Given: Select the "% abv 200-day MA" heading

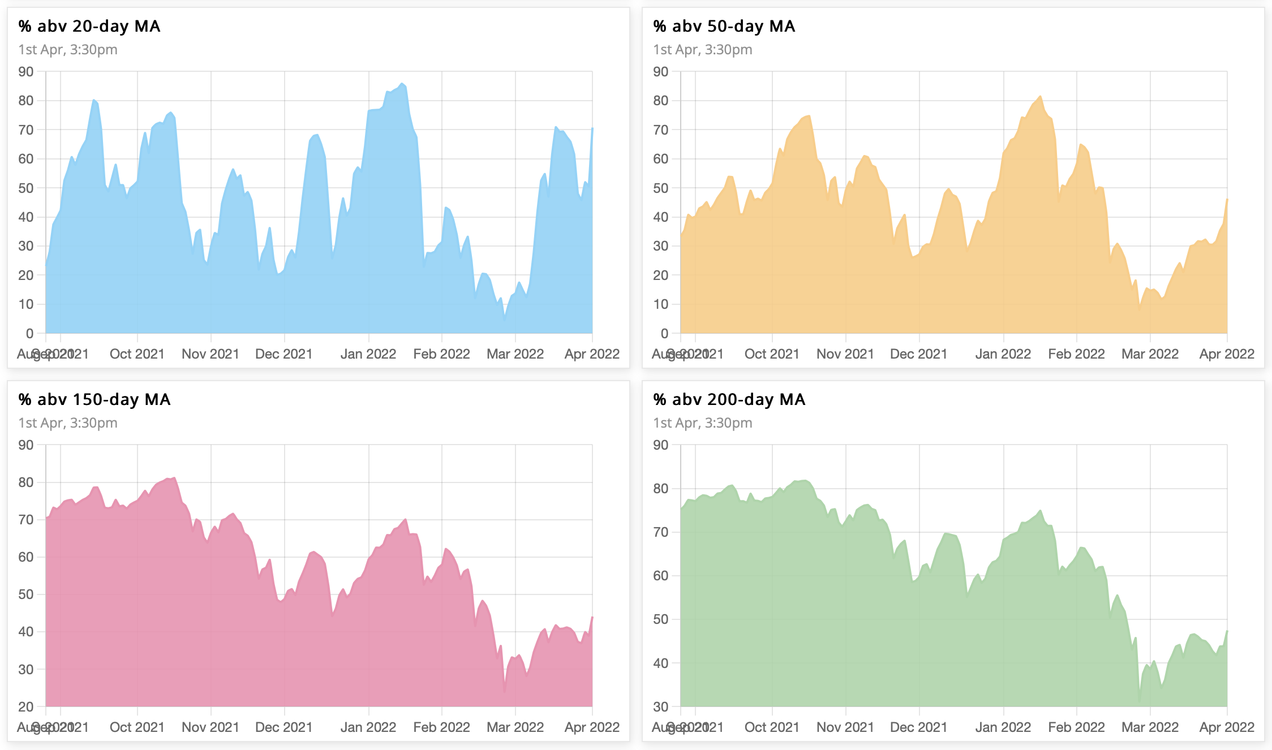Looking at the screenshot, I should [x=729, y=400].
